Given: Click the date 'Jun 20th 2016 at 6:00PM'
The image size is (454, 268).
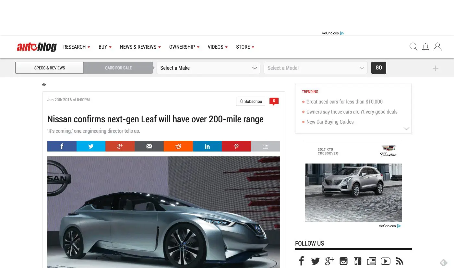Looking at the screenshot, I should click(x=68, y=100).
